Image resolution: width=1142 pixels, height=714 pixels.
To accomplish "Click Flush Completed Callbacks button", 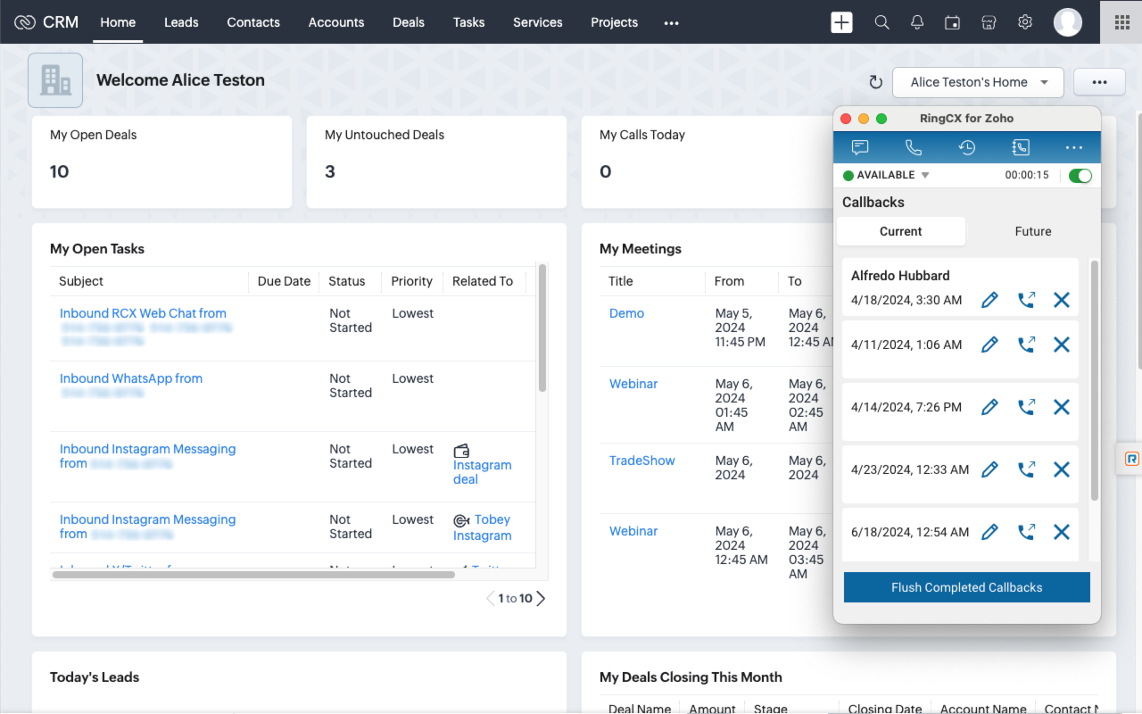I will 967,587.
